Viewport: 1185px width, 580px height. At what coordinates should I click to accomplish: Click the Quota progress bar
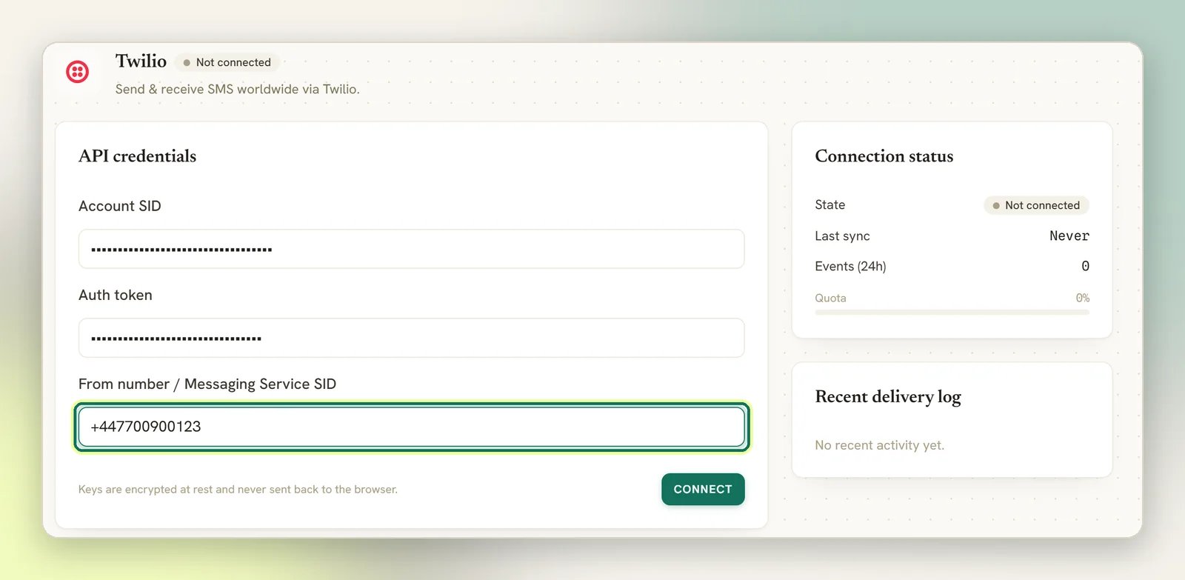(x=952, y=313)
